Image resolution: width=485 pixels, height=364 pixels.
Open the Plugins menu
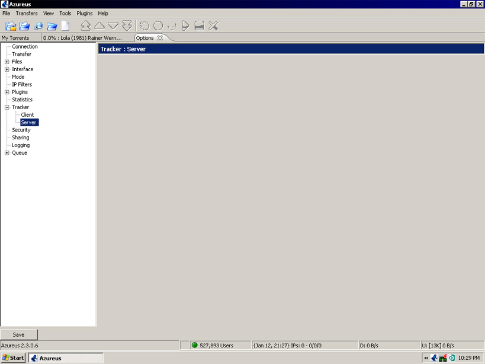pyautogui.click(x=85, y=13)
